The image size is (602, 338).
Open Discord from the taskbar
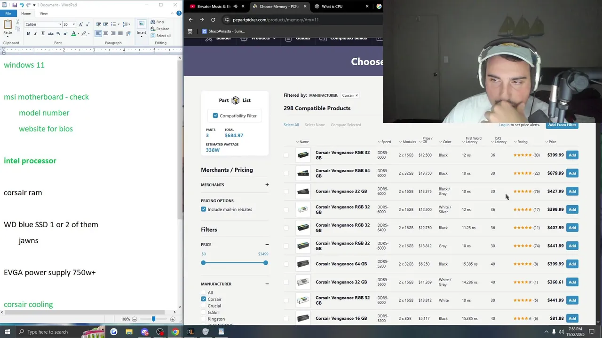tap(144, 332)
